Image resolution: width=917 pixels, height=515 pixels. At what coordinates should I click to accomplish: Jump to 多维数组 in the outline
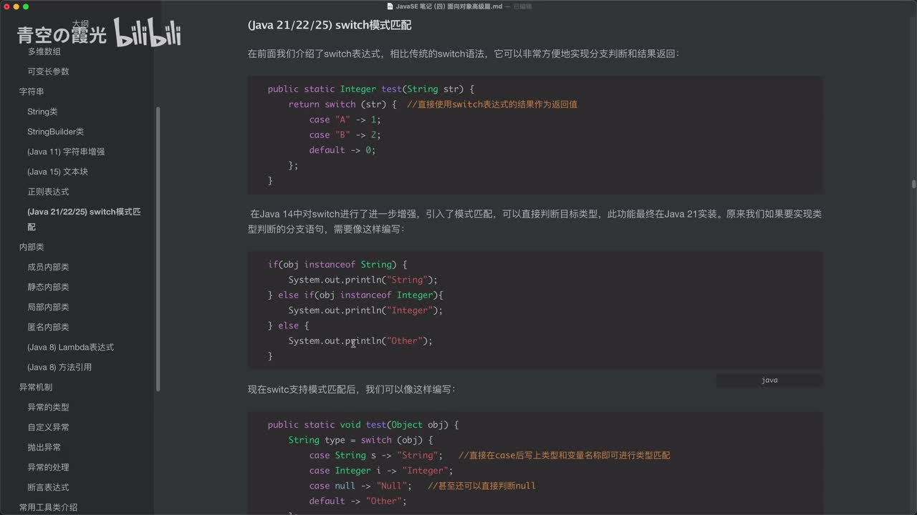click(x=44, y=51)
